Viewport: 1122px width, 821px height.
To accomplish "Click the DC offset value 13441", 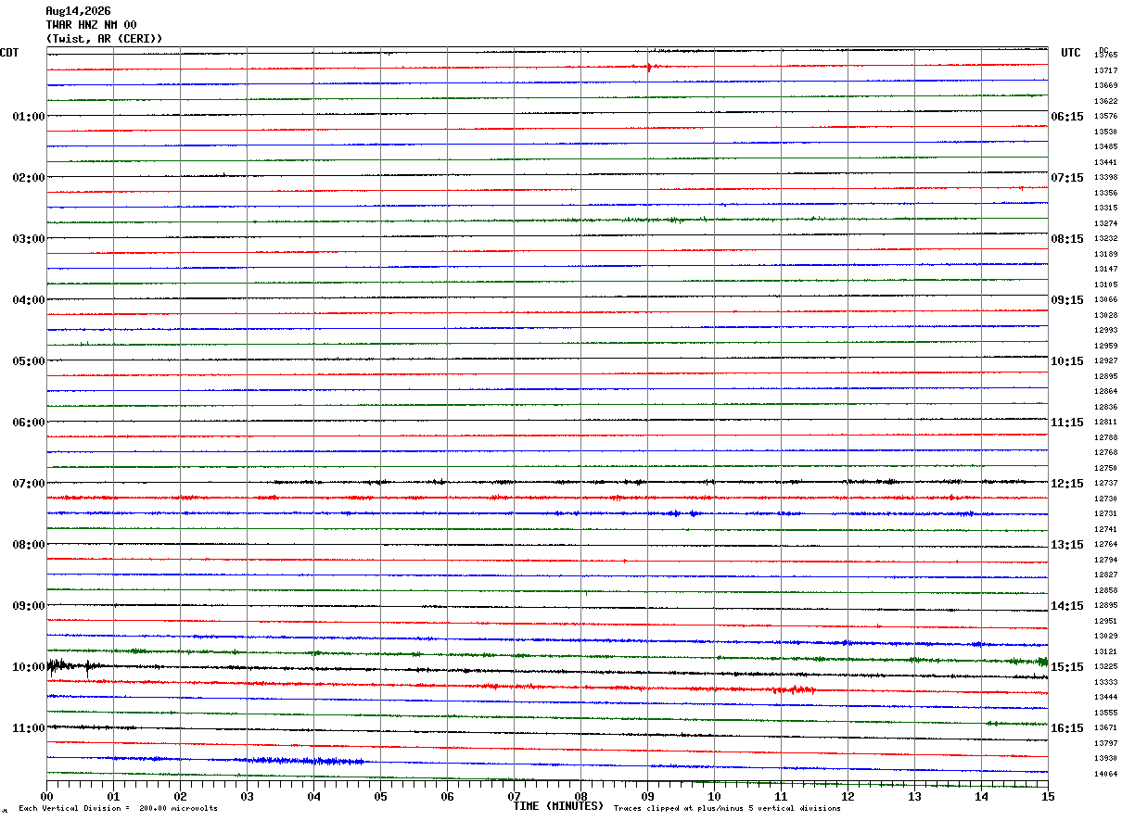I will (1105, 162).
